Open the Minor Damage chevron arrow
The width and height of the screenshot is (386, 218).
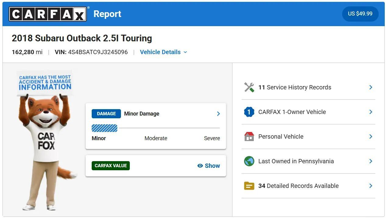218,114
